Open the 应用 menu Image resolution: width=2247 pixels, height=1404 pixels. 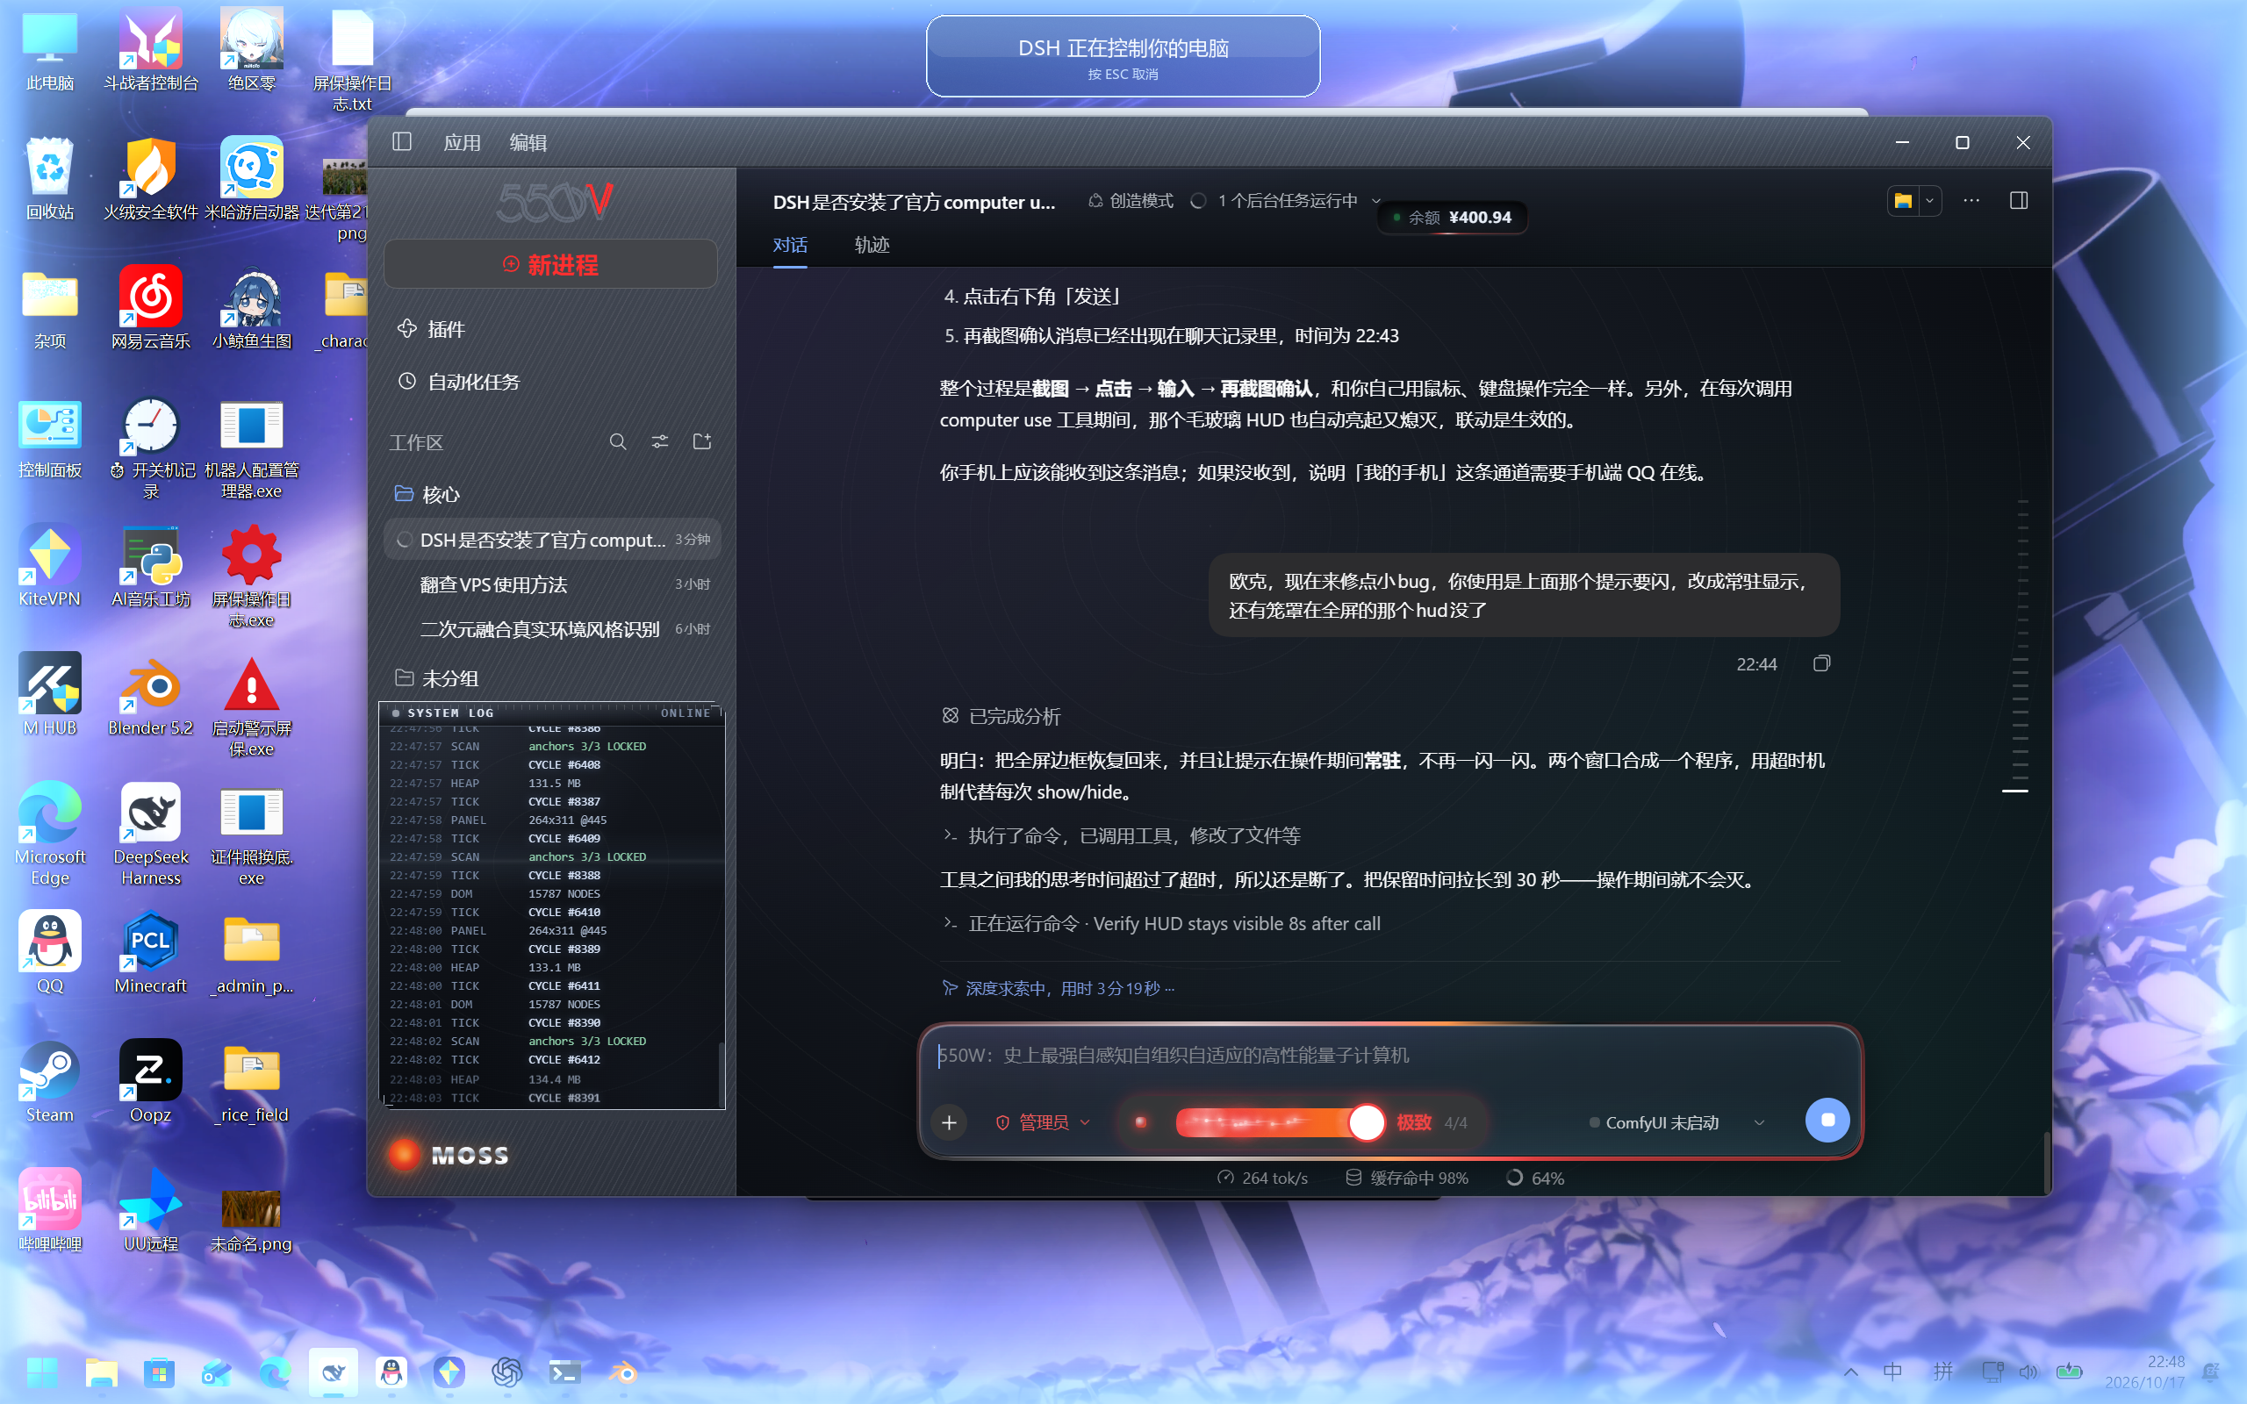coord(462,142)
